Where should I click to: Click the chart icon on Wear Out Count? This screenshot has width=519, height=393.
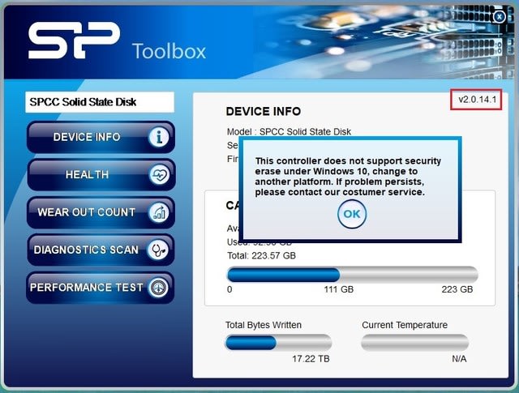click(159, 212)
